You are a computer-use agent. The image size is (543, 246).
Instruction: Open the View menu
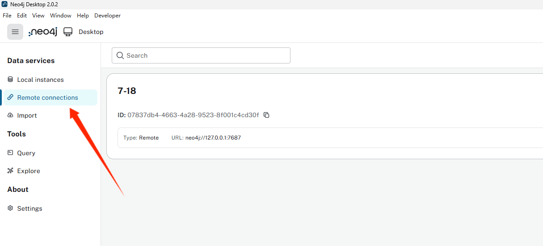point(38,16)
